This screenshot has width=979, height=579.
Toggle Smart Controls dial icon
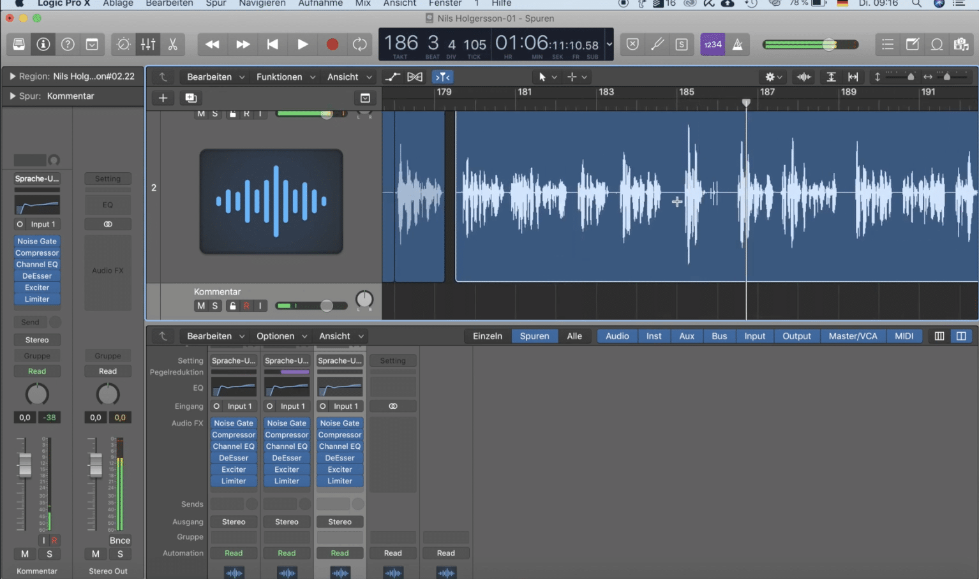(124, 44)
